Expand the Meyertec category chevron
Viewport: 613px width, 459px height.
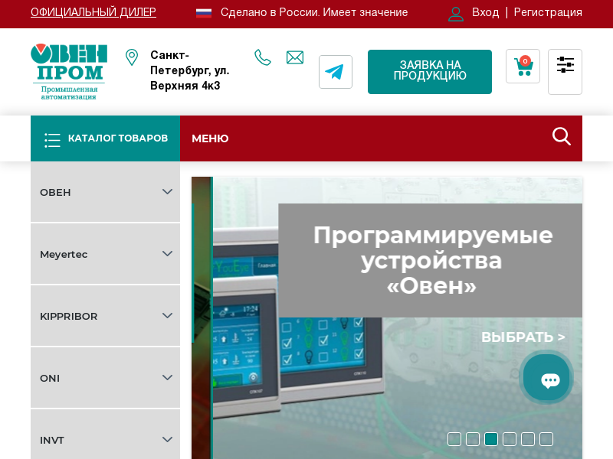[x=167, y=254]
